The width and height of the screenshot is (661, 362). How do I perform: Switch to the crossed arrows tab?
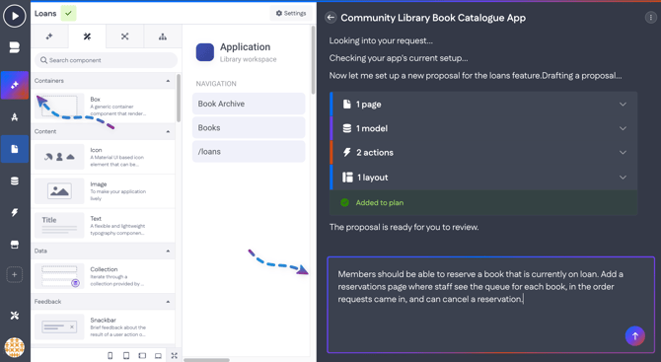(124, 36)
